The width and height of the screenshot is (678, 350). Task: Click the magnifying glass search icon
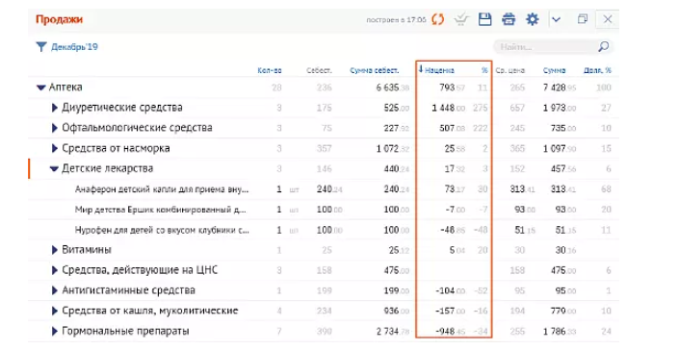(604, 46)
